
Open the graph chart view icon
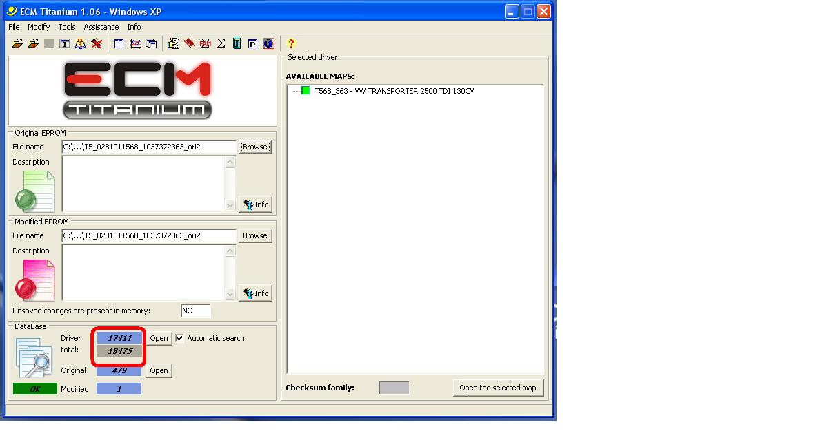[135, 43]
